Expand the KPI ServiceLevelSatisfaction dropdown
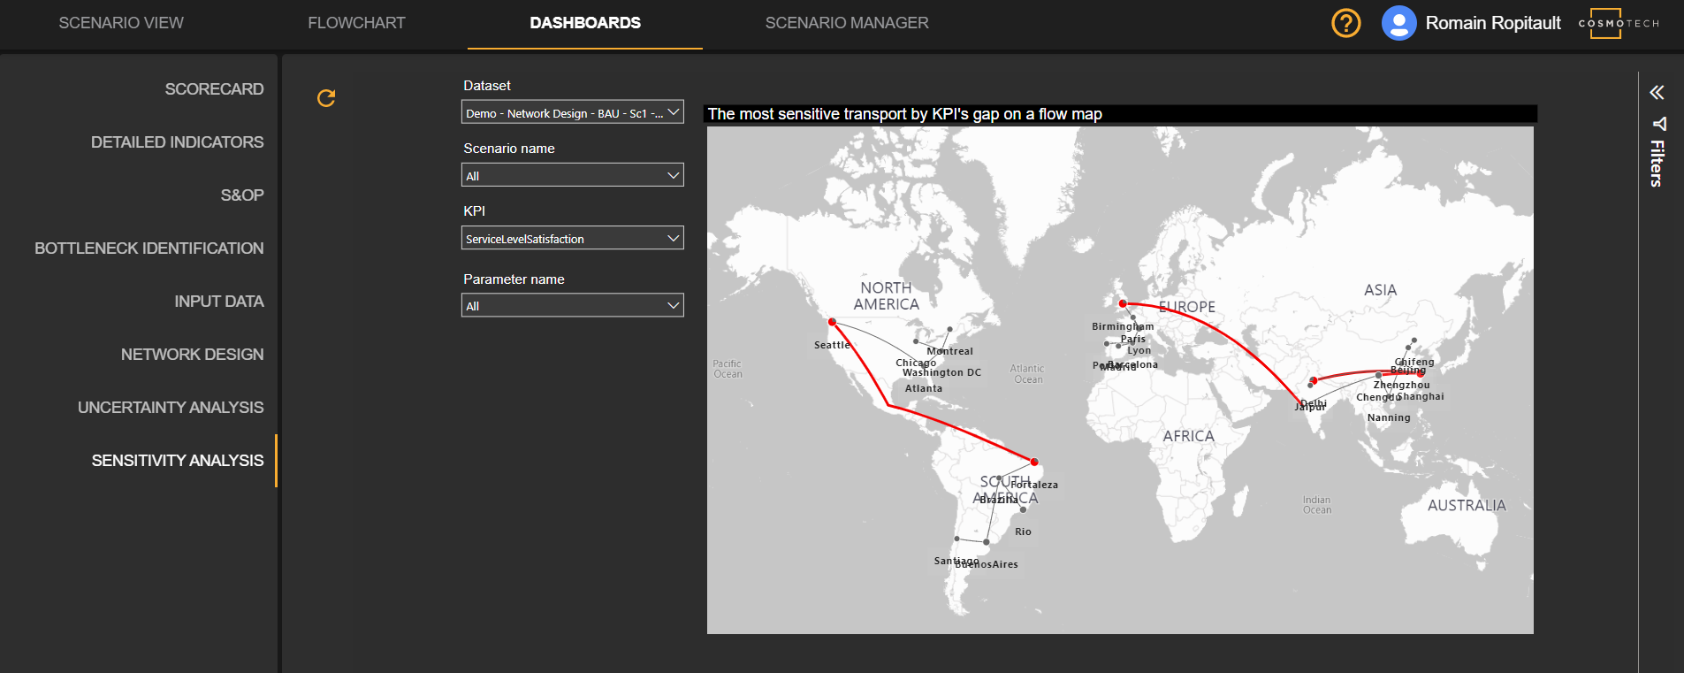This screenshot has width=1684, height=673. (x=572, y=238)
